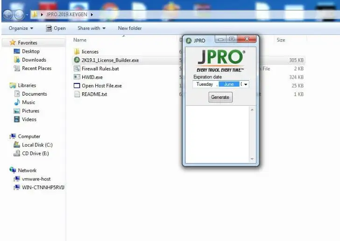Select the highlighted June month field
This screenshot has height=241, width=340.
(x=229, y=84)
